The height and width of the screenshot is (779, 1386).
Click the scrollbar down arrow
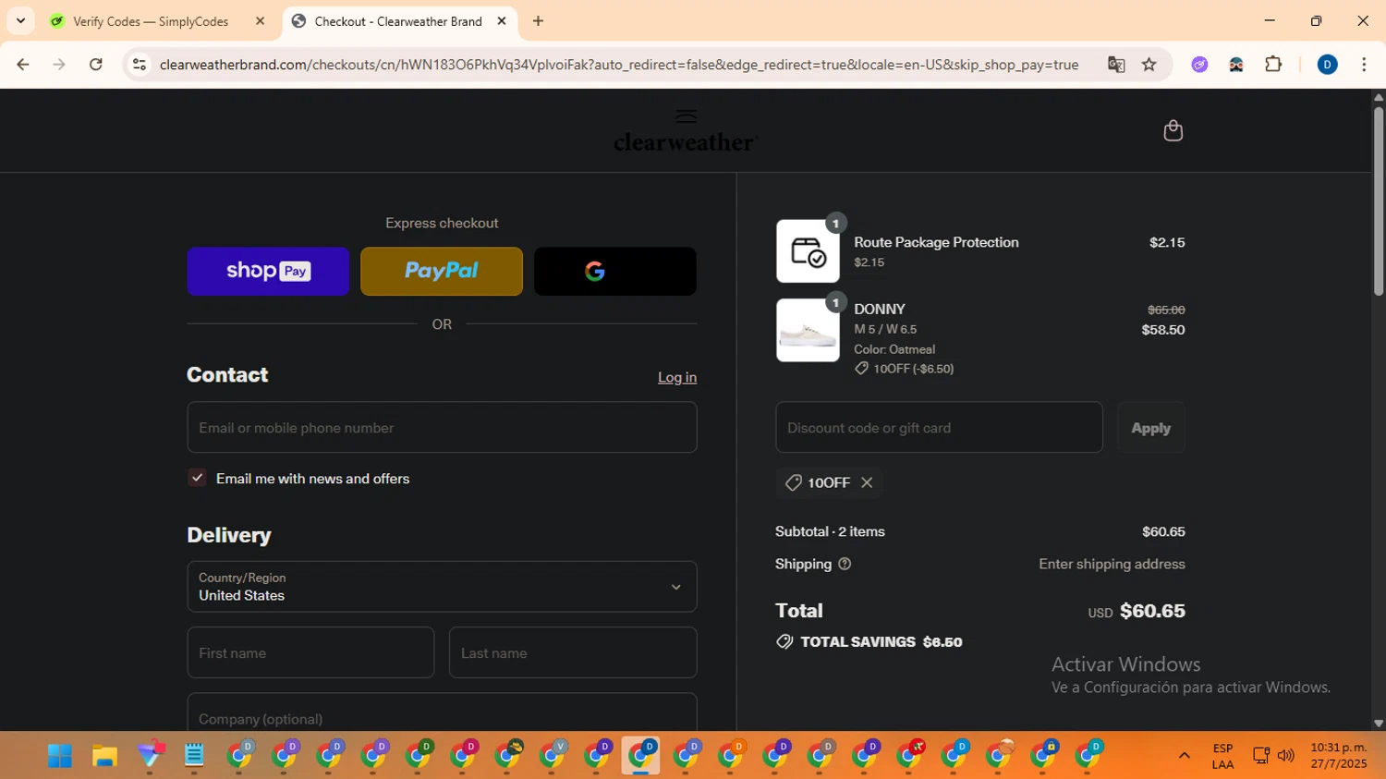click(1379, 724)
